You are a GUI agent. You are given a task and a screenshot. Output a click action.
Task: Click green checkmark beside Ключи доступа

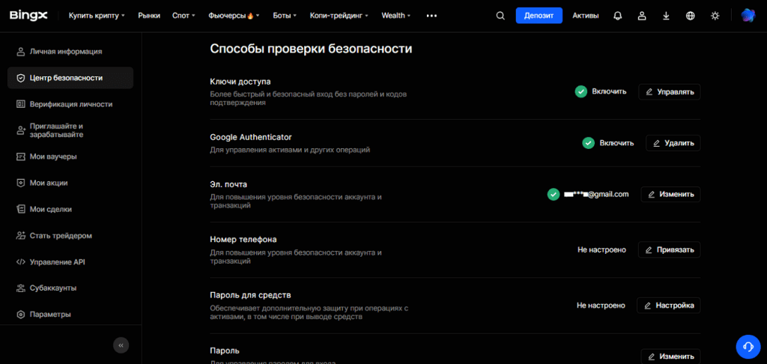tap(580, 91)
